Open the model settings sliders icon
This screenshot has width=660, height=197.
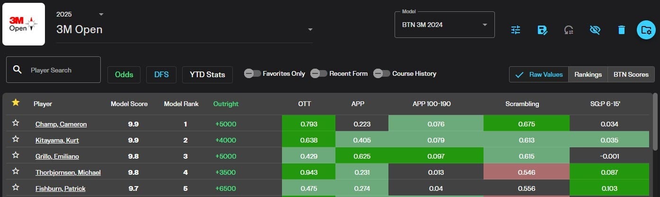pos(516,30)
